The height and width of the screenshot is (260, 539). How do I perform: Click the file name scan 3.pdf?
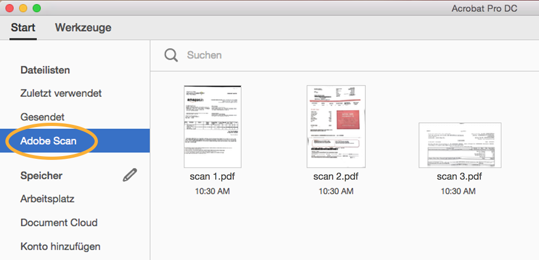459,177
